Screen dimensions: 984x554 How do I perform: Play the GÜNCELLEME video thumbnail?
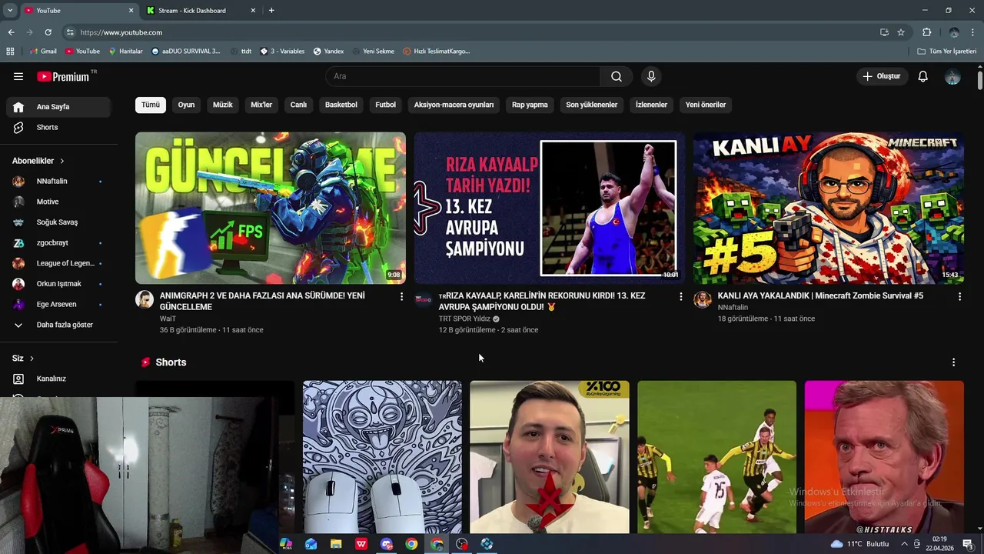coord(271,209)
